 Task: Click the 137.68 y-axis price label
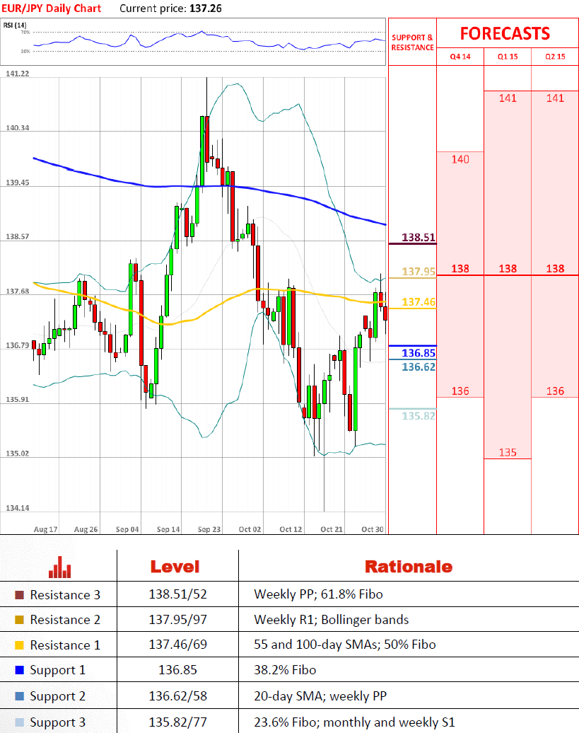click(x=17, y=292)
